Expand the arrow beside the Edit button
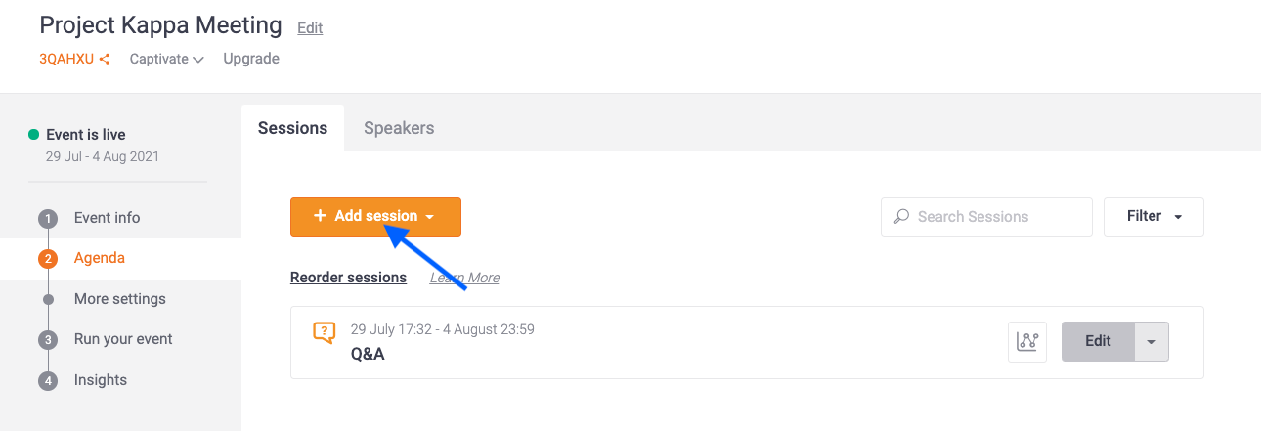 click(x=1152, y=342)
